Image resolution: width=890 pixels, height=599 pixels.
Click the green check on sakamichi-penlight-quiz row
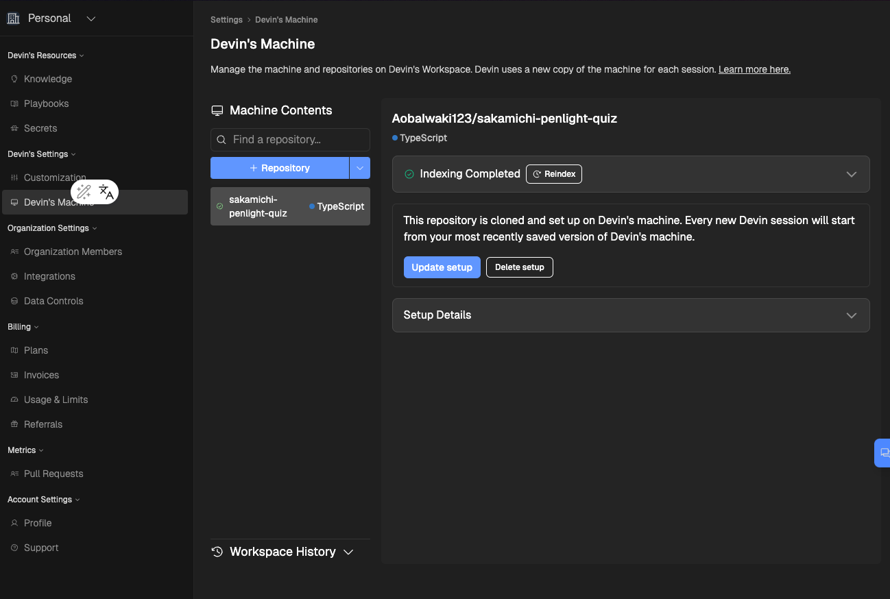tap(219, 206)
